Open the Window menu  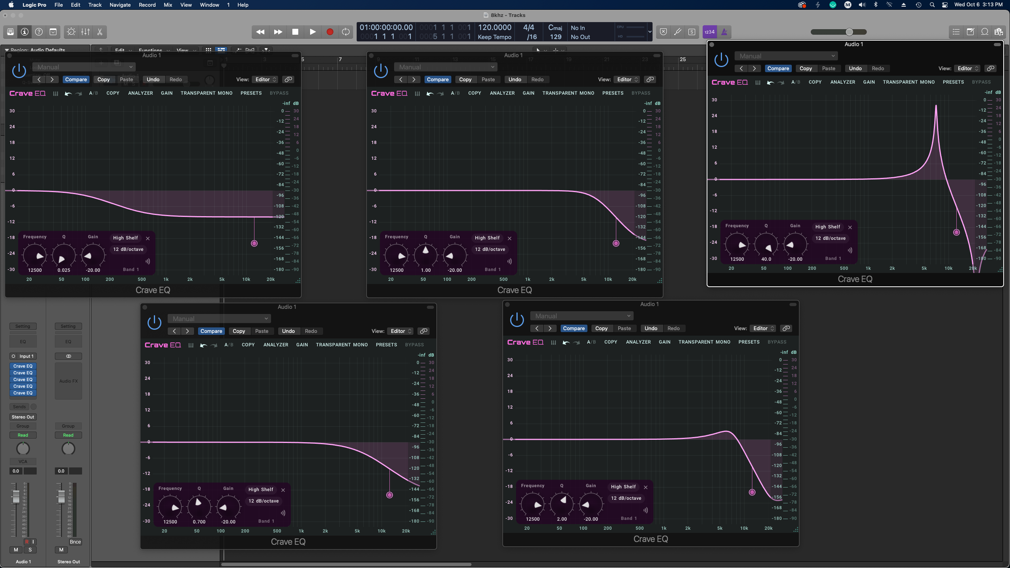[209, 5]
